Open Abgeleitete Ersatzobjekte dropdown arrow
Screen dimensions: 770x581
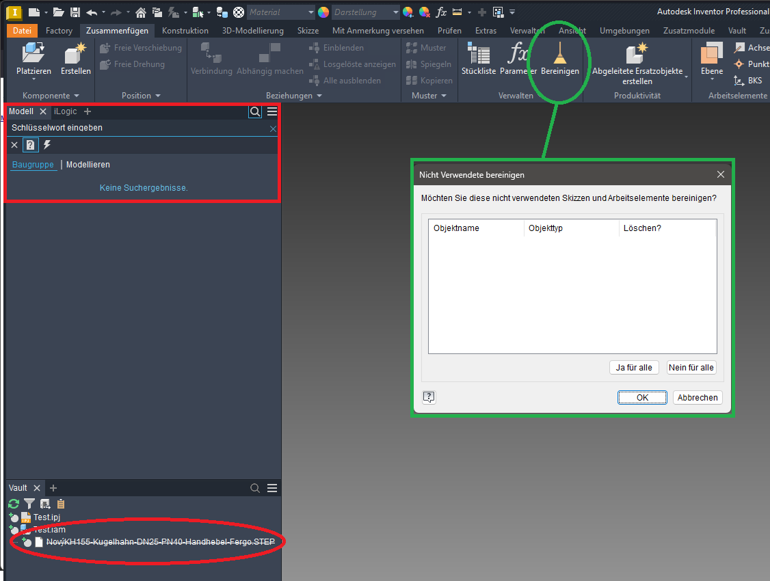(686, 77)
